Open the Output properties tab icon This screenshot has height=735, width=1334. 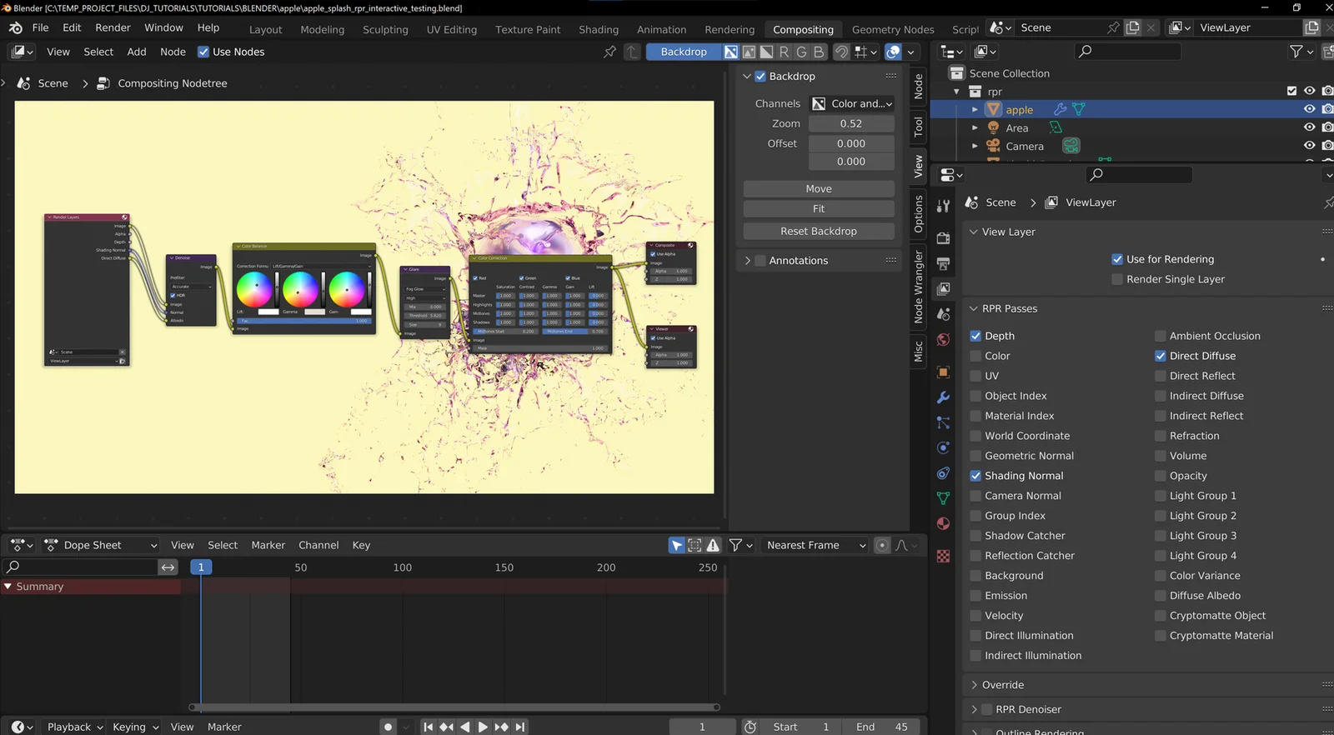click(x=943, y=263)
